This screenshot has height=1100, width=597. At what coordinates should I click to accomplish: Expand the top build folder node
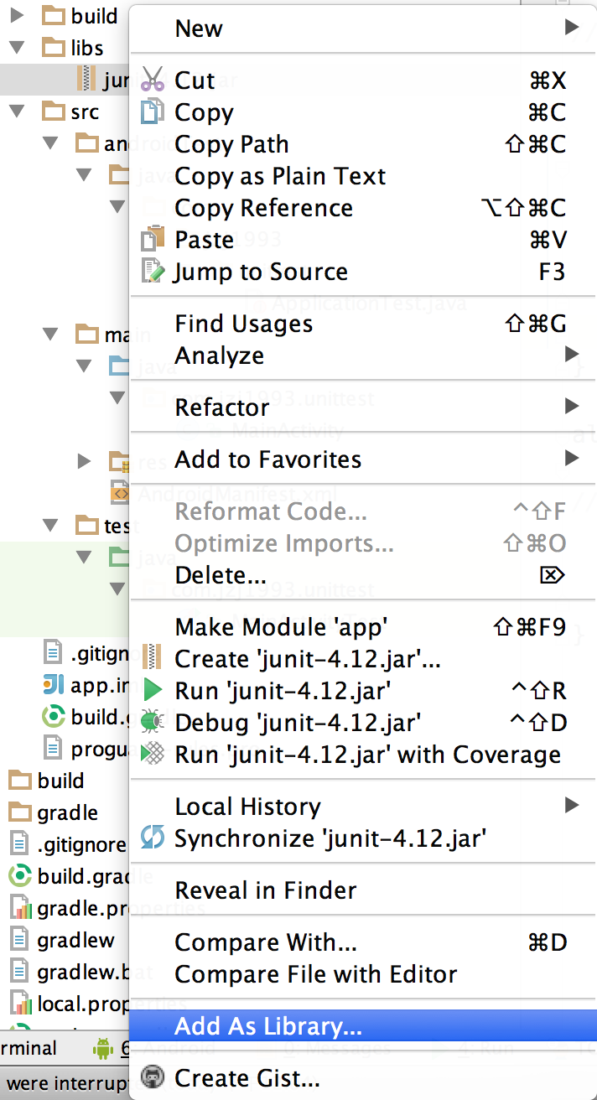click(17, 16)
